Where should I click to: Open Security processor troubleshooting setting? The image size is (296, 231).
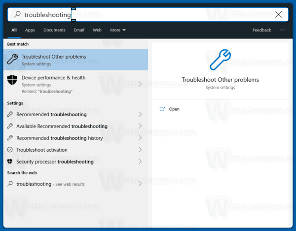coord(75,162)
